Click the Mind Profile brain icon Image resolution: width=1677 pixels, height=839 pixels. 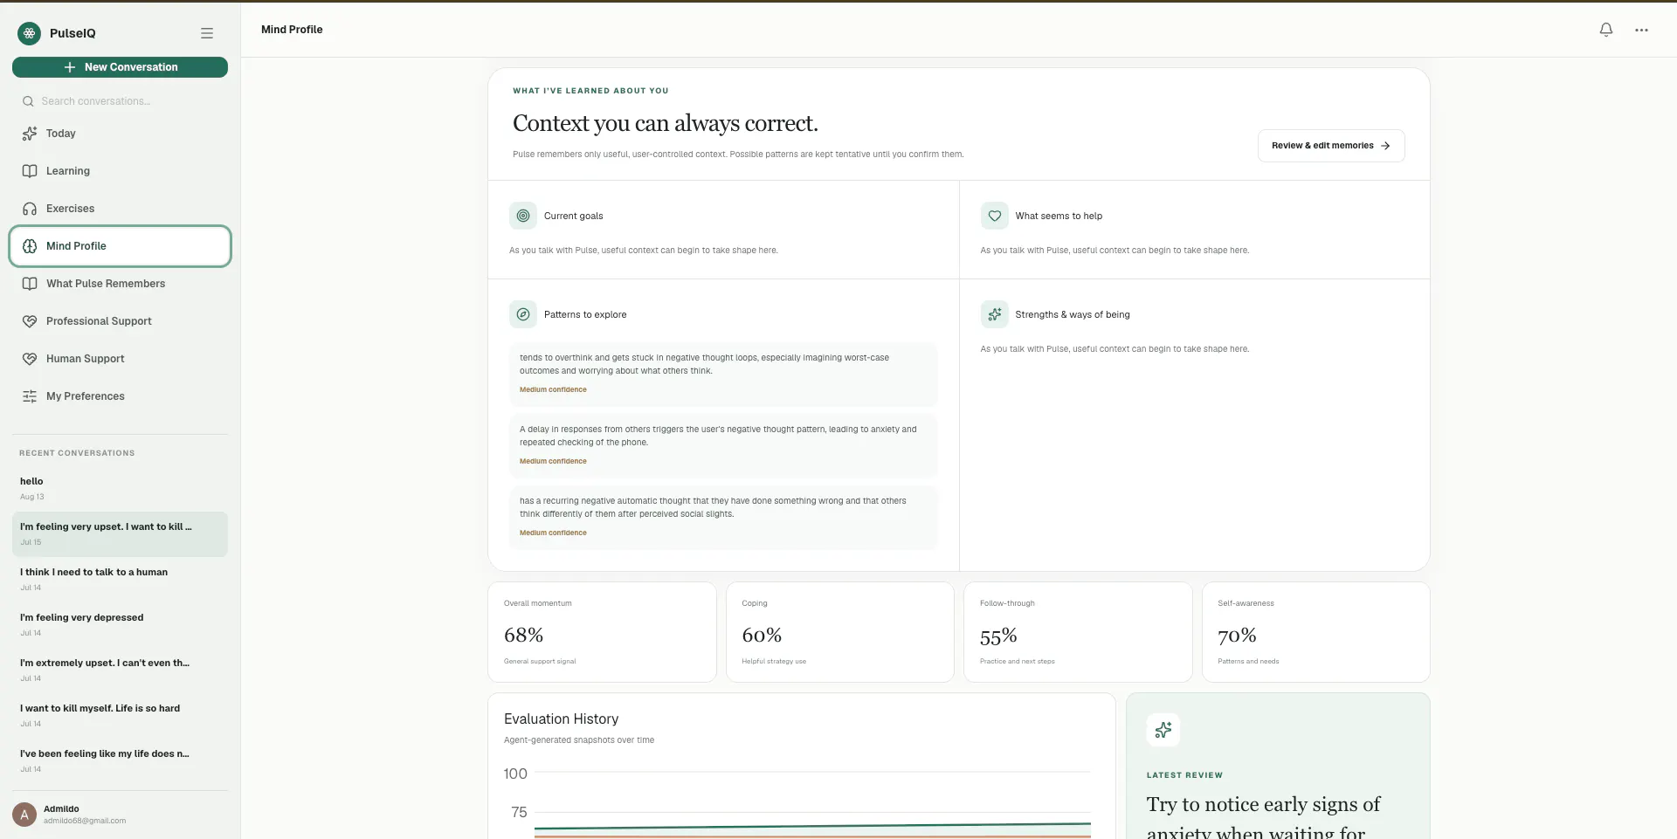coord(30,246)
